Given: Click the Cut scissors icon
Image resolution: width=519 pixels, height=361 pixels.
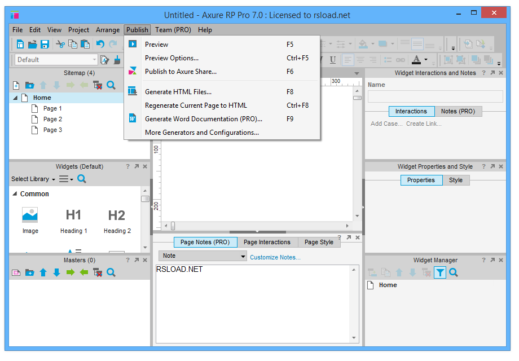Looking at the screenshot, I should pos(60,44).
